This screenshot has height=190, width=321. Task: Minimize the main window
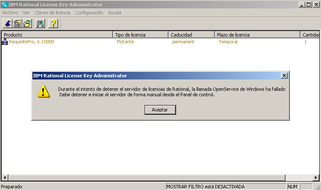[301, 4]
